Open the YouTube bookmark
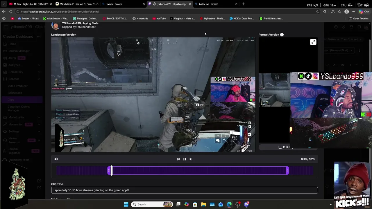Screen dimensions: 372x209 click(x=159, y=19)
